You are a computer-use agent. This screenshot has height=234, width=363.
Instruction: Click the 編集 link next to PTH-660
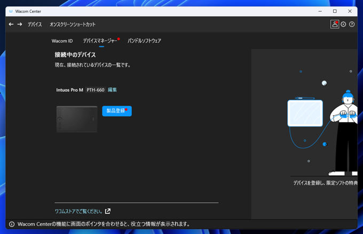pos(112,90)
